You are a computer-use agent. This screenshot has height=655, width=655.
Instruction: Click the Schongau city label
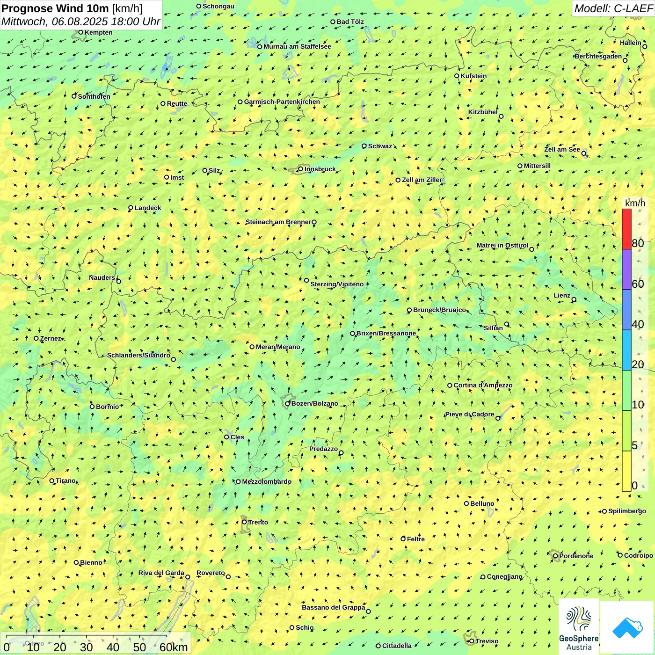tap(218, 6)
